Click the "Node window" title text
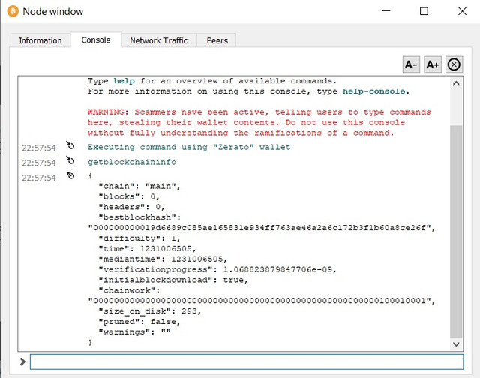Viewport: 480px width, 378px height. click(53, 12)
